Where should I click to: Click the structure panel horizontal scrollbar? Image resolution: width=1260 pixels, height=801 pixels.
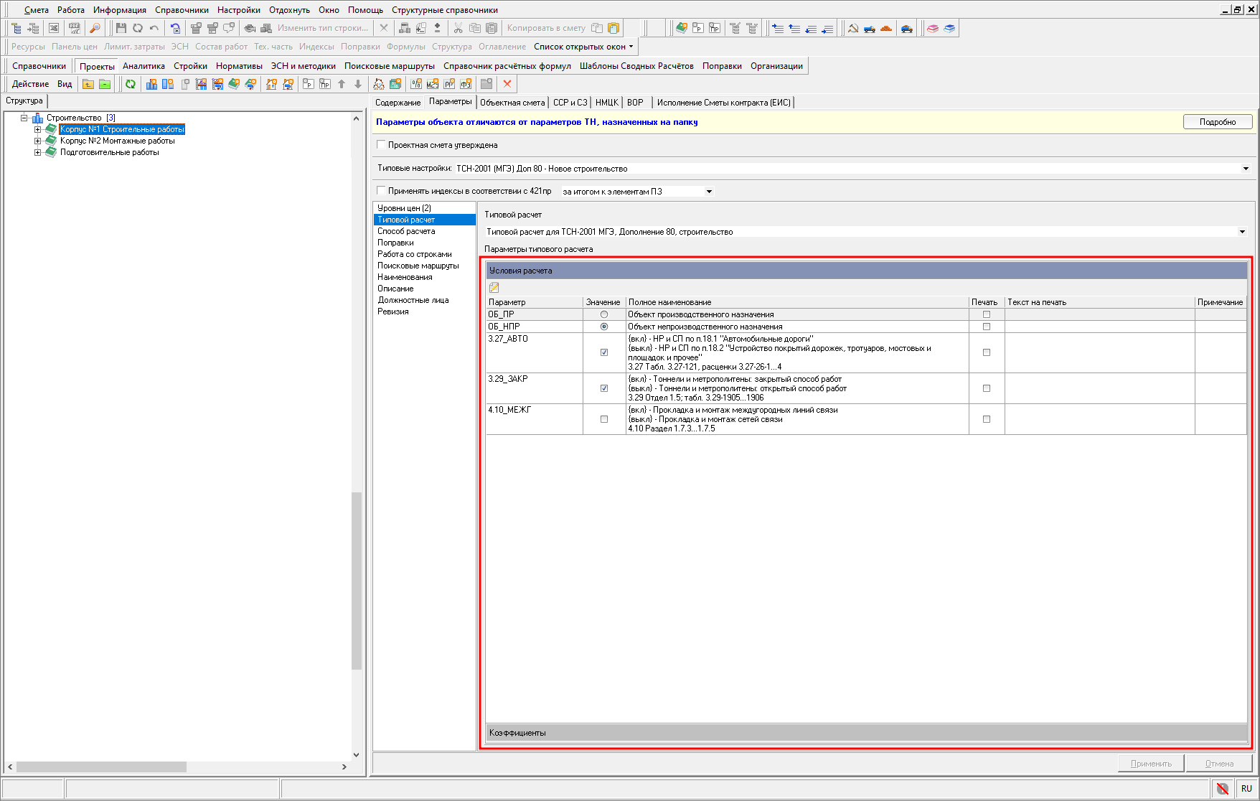[x=100, y=767]
